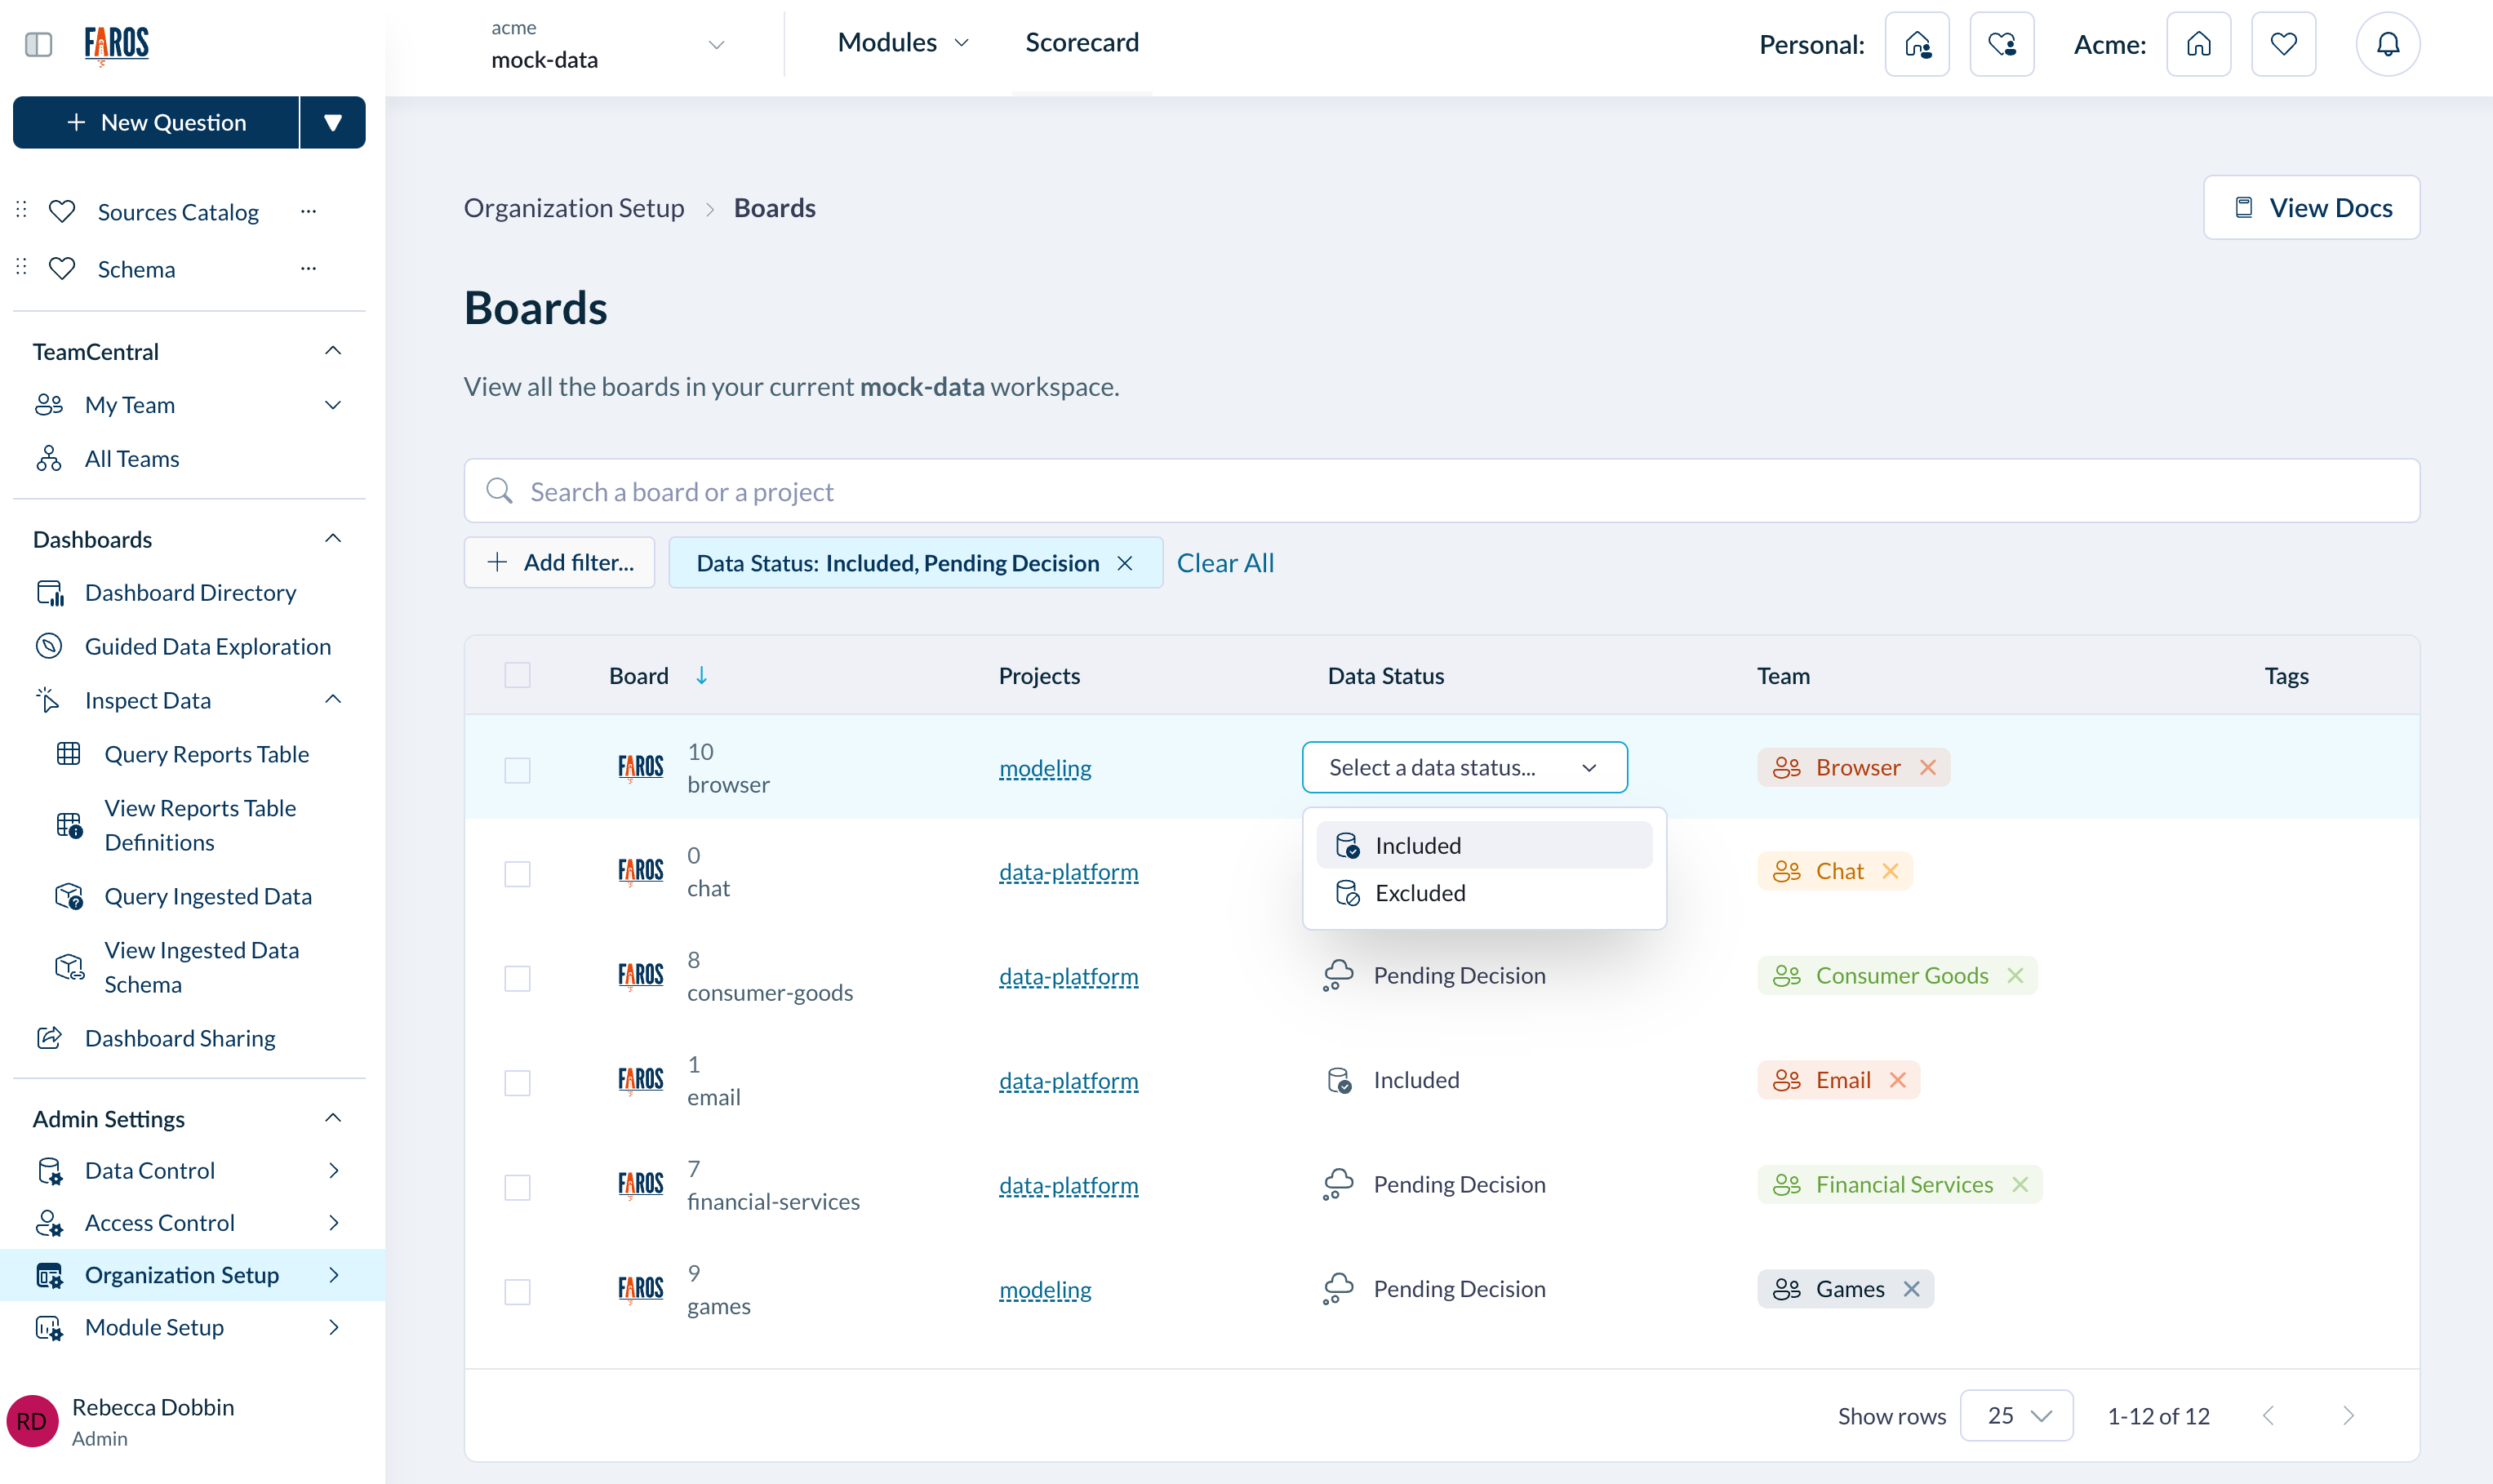Open Sources Catalog more options menu
Viewport: 2493px width, 1484px height.
(308, 211)
